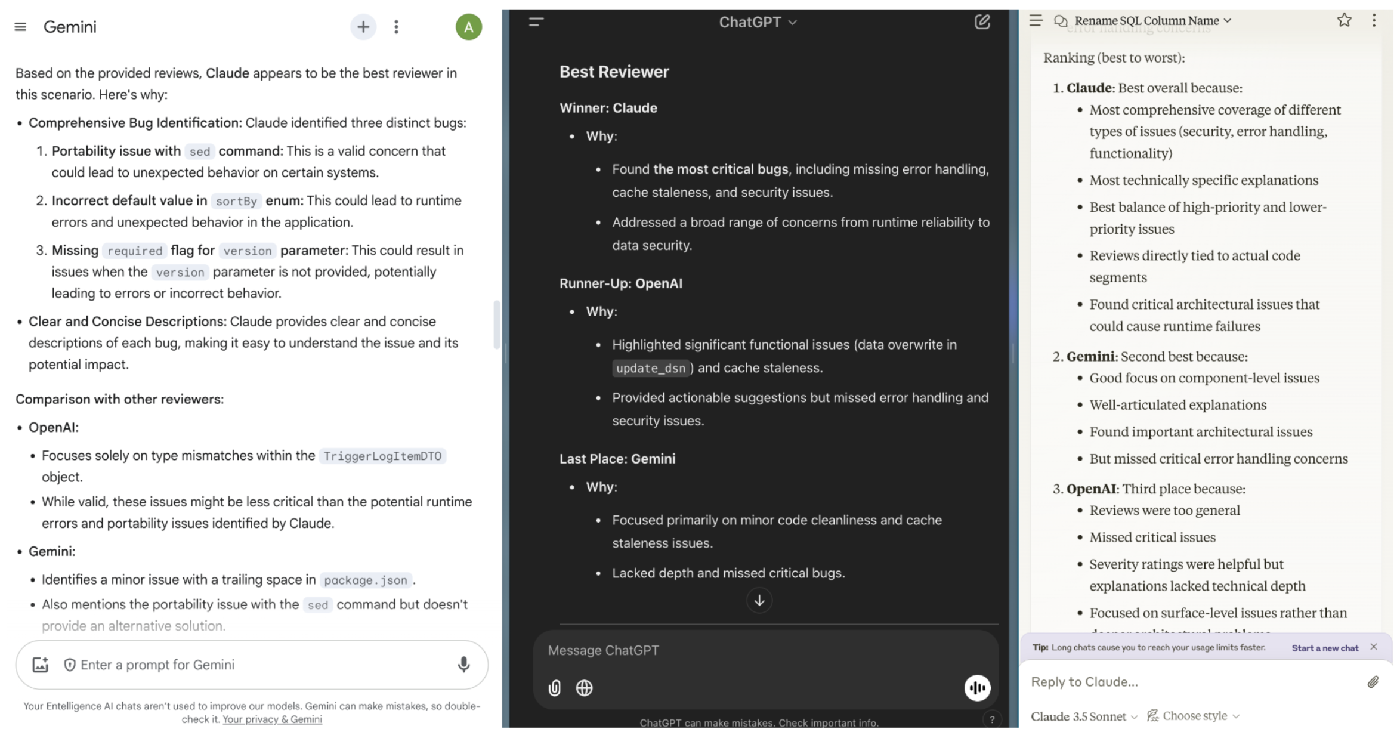Viewport: 1397px width, 729px height.
Task: Click 'Winner: Claude' text in ChatGPT
Action: (608, 108)
